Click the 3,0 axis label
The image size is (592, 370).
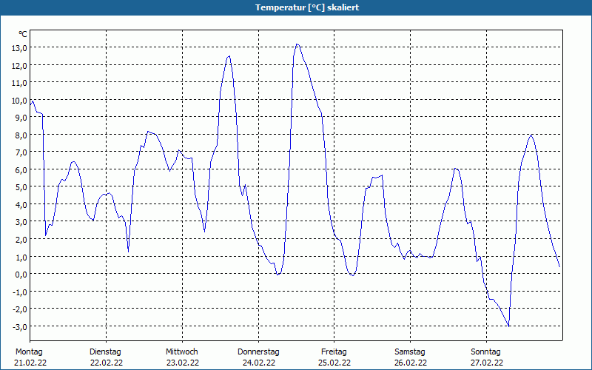tap(21, 222)
